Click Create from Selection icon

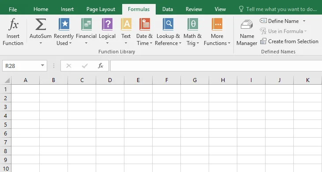pyautogui.click(x=263, y=41)
